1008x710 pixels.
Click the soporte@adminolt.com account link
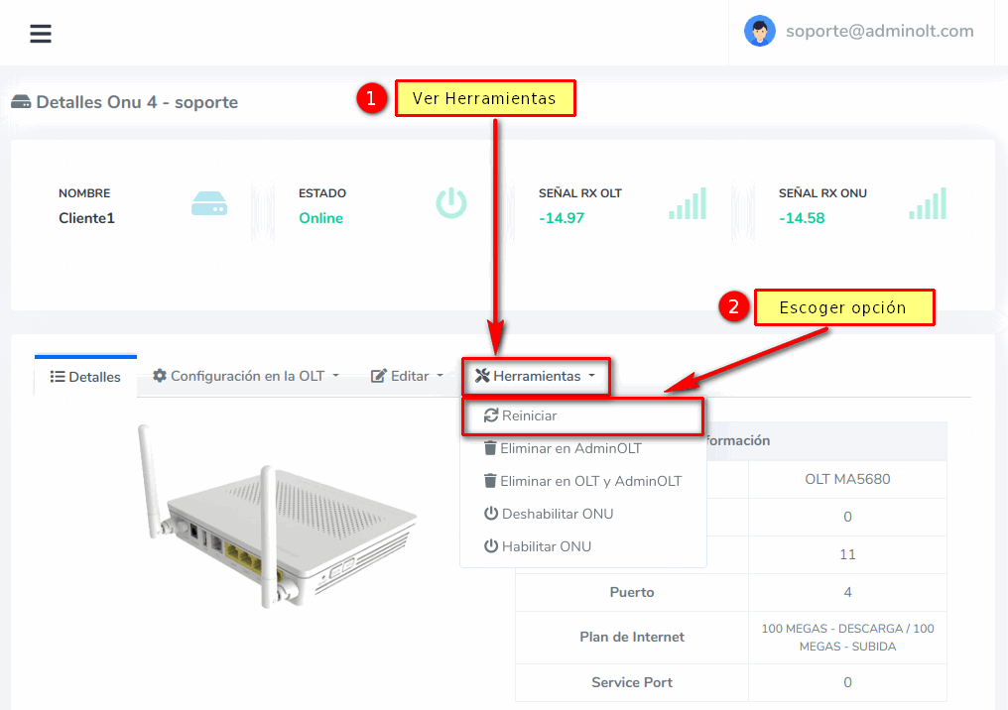879,31
